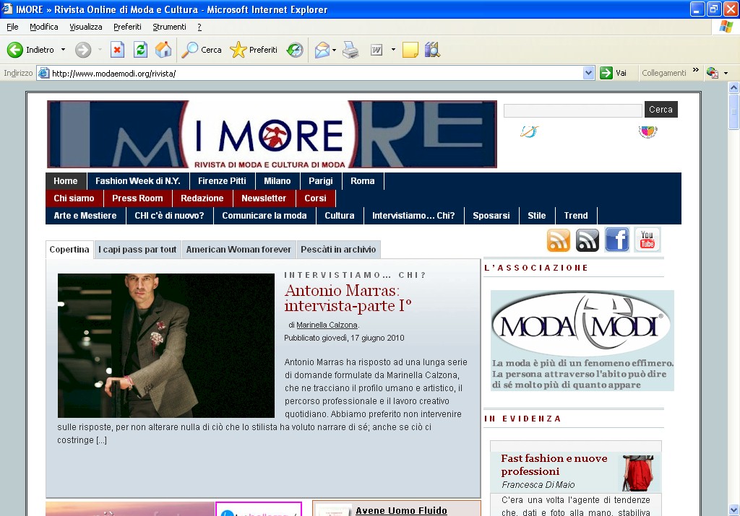
Task: Select the I capi pass par tout tab
Action: pyautogui.click(x=137, y=250)
